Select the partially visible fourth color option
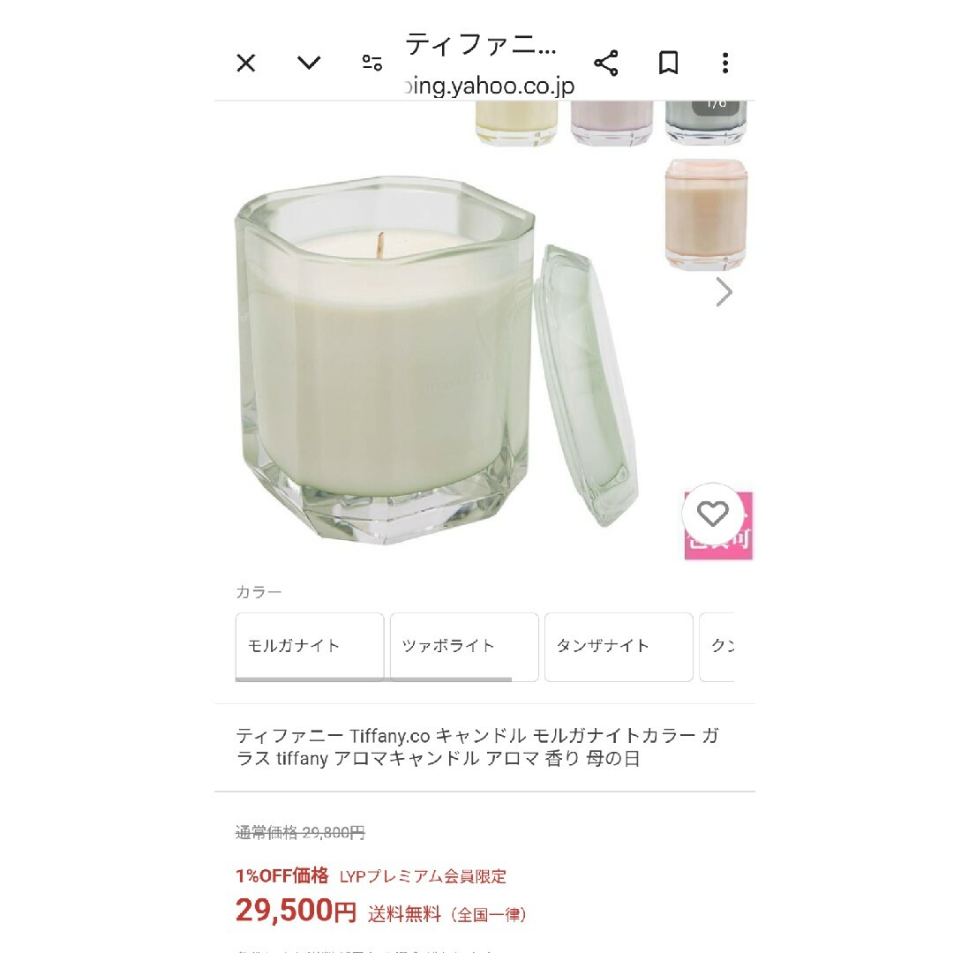The width and height of the screenshot is (953, 953). click(717, 647)
